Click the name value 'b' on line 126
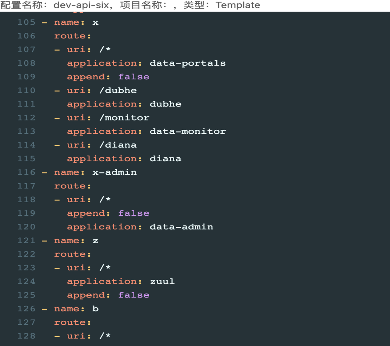This screenshot has height=346, width=390. tap(95, 309)
